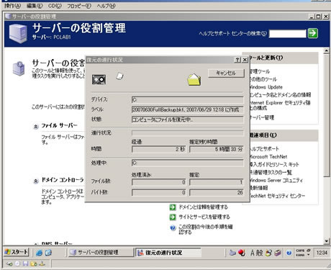Click the question mark icon beside この役割の今後の手順
Viewport: 331px width, 270px height.
(173, 228)
